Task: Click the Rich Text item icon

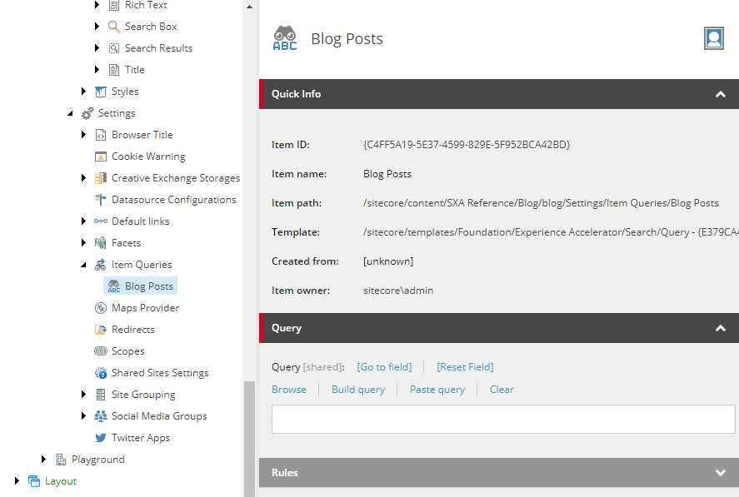Action: click(114, 5)
